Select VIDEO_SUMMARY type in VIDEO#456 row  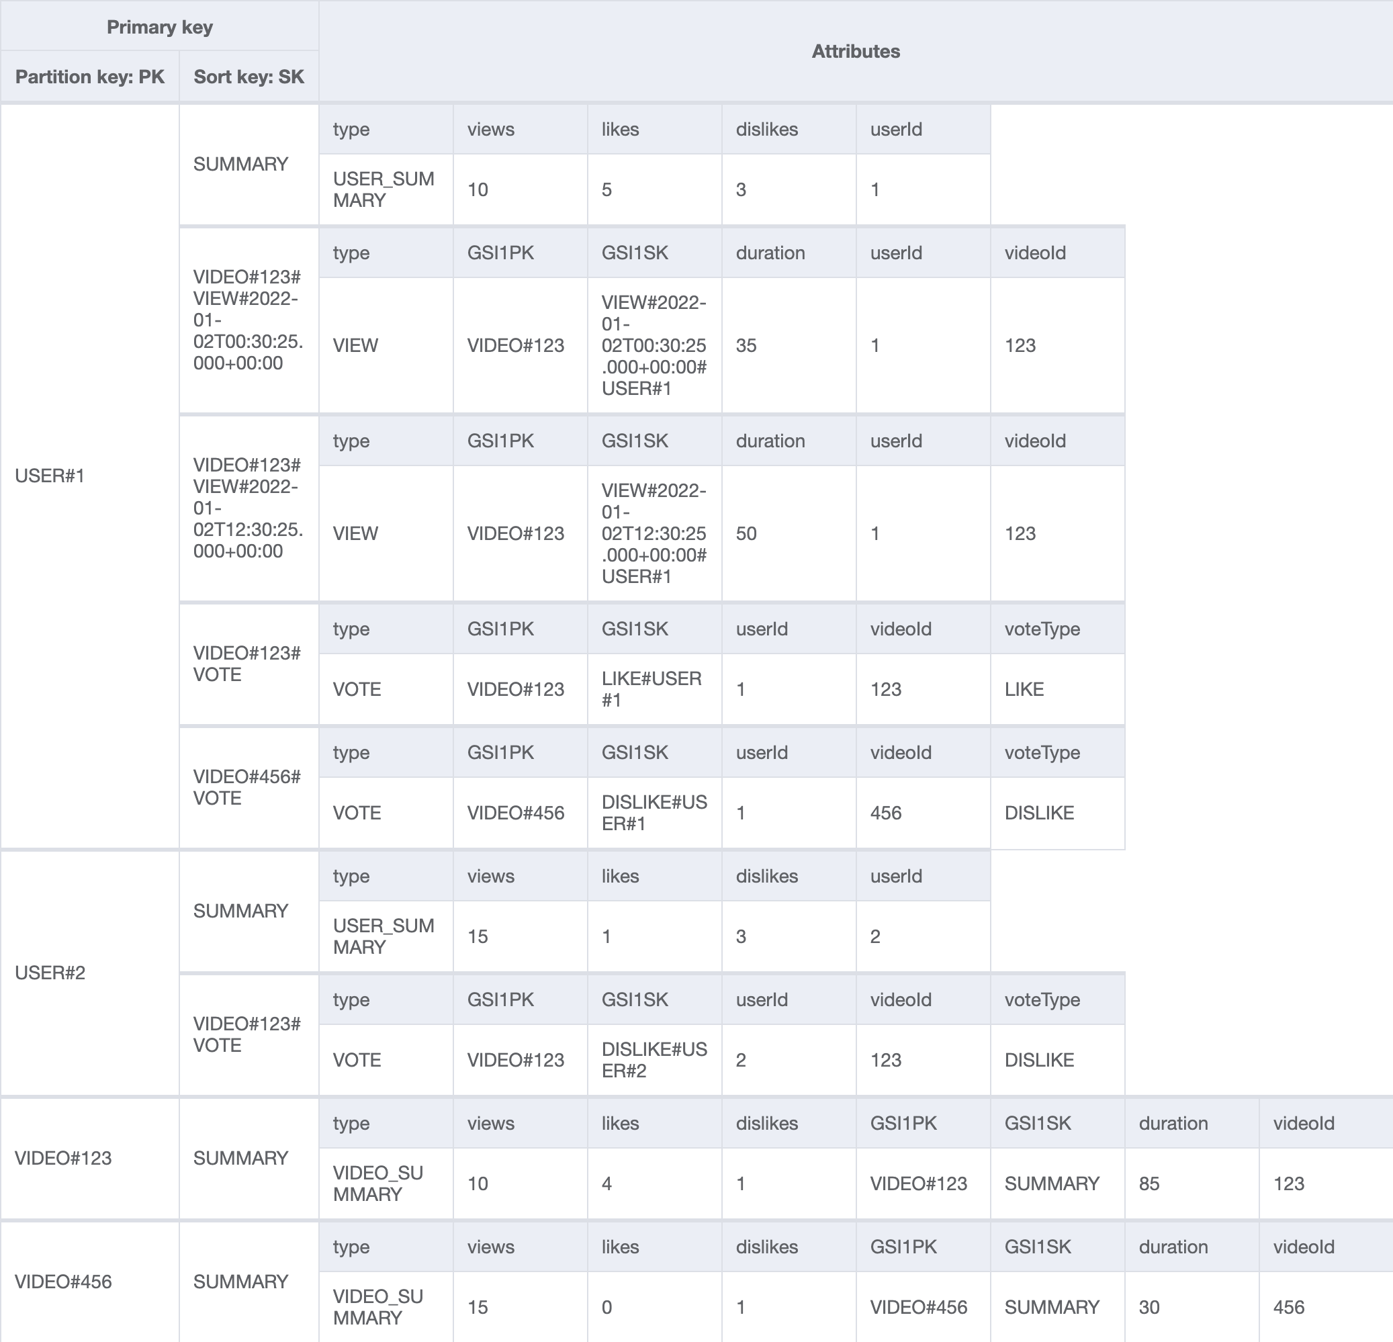(386, 1307)
